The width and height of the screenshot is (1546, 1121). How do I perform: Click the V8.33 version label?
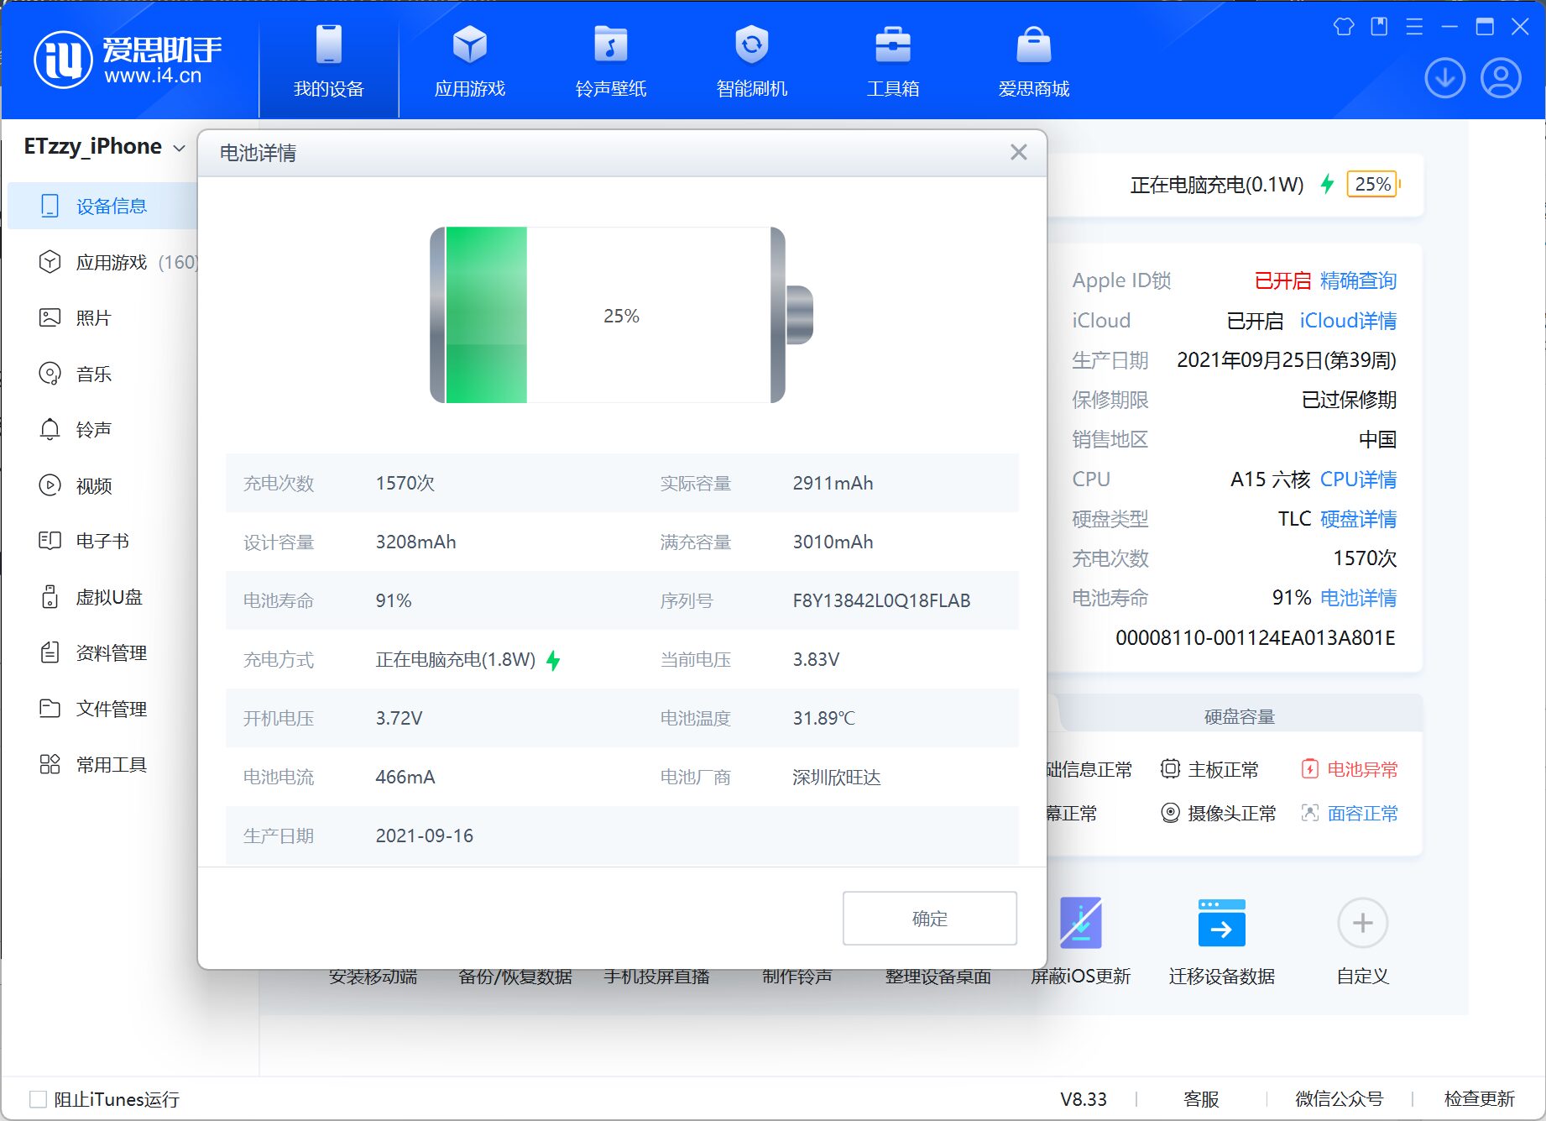[1083, 1099]
